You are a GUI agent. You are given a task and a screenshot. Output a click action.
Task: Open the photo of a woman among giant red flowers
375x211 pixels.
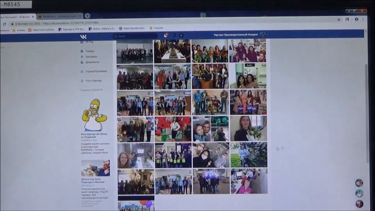pyautogui.click(x=173, y=129)
